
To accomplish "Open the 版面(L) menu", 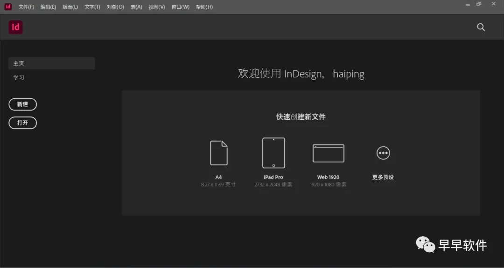I will coord(70,7).
